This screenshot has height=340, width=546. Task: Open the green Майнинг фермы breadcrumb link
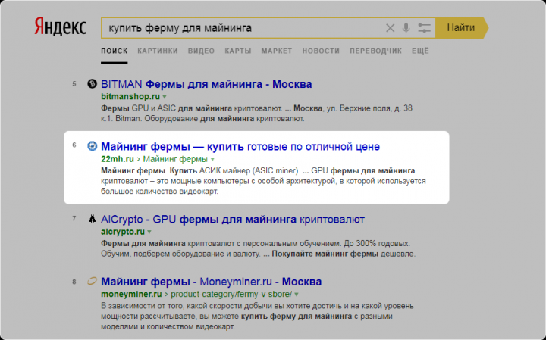(x=175, y=159)
